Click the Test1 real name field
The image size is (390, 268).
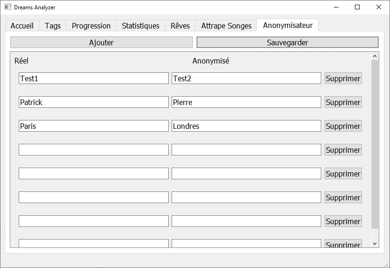coord(94,78)
